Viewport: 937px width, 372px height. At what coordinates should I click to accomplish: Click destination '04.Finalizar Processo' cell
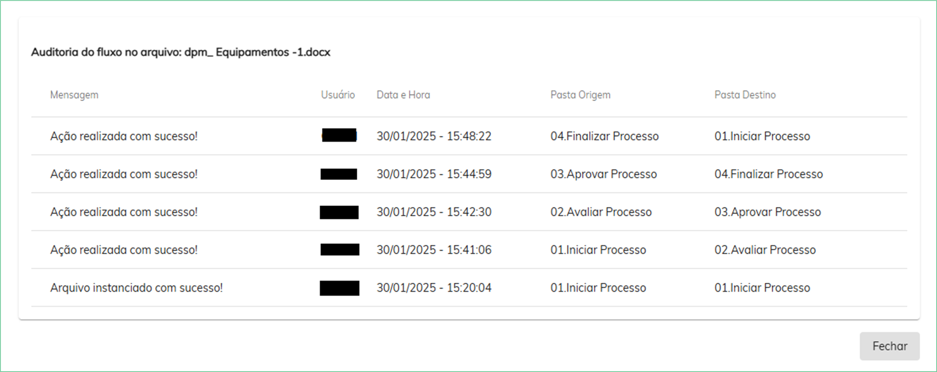pyautogui.click(x=768, y=174)
